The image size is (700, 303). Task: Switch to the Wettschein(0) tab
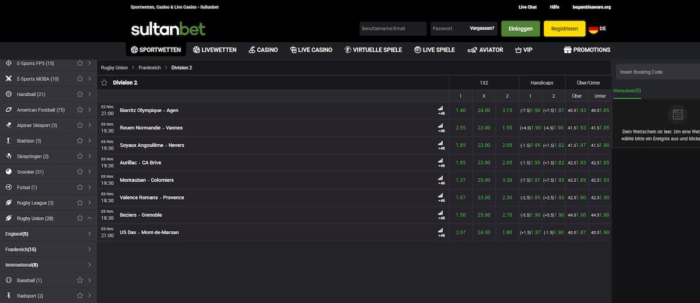tap(627, 91)
